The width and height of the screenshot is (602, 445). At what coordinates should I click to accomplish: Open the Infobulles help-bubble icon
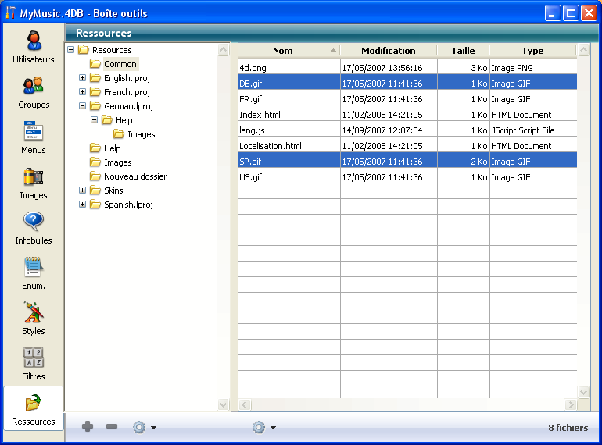point(33,222)
